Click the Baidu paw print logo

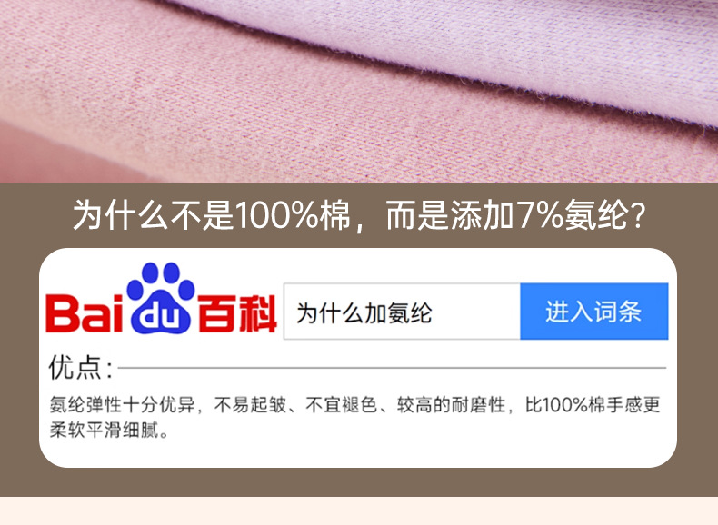pyautogui.click(x=160, y=298)
